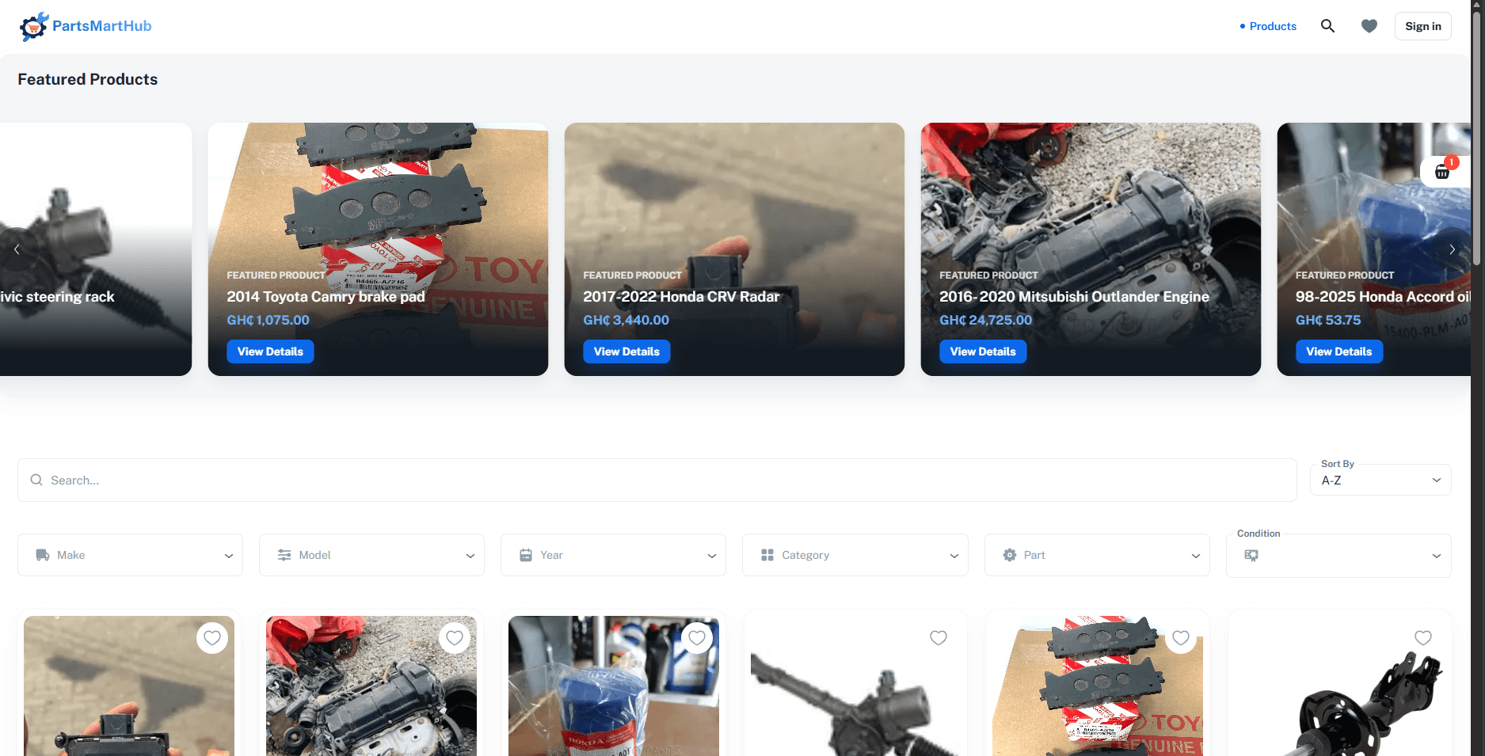1485x756 pixels.
Task: Favorite the steering rack product card
Action: (x=939, y=638)
